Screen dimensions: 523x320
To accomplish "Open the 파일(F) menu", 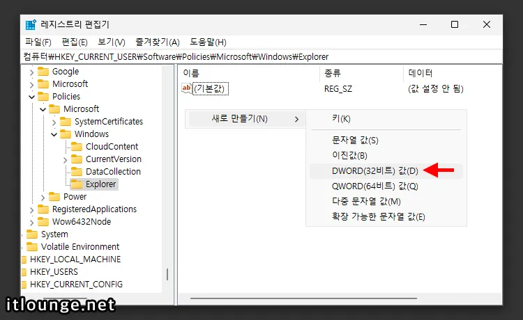I will (38, 42).
